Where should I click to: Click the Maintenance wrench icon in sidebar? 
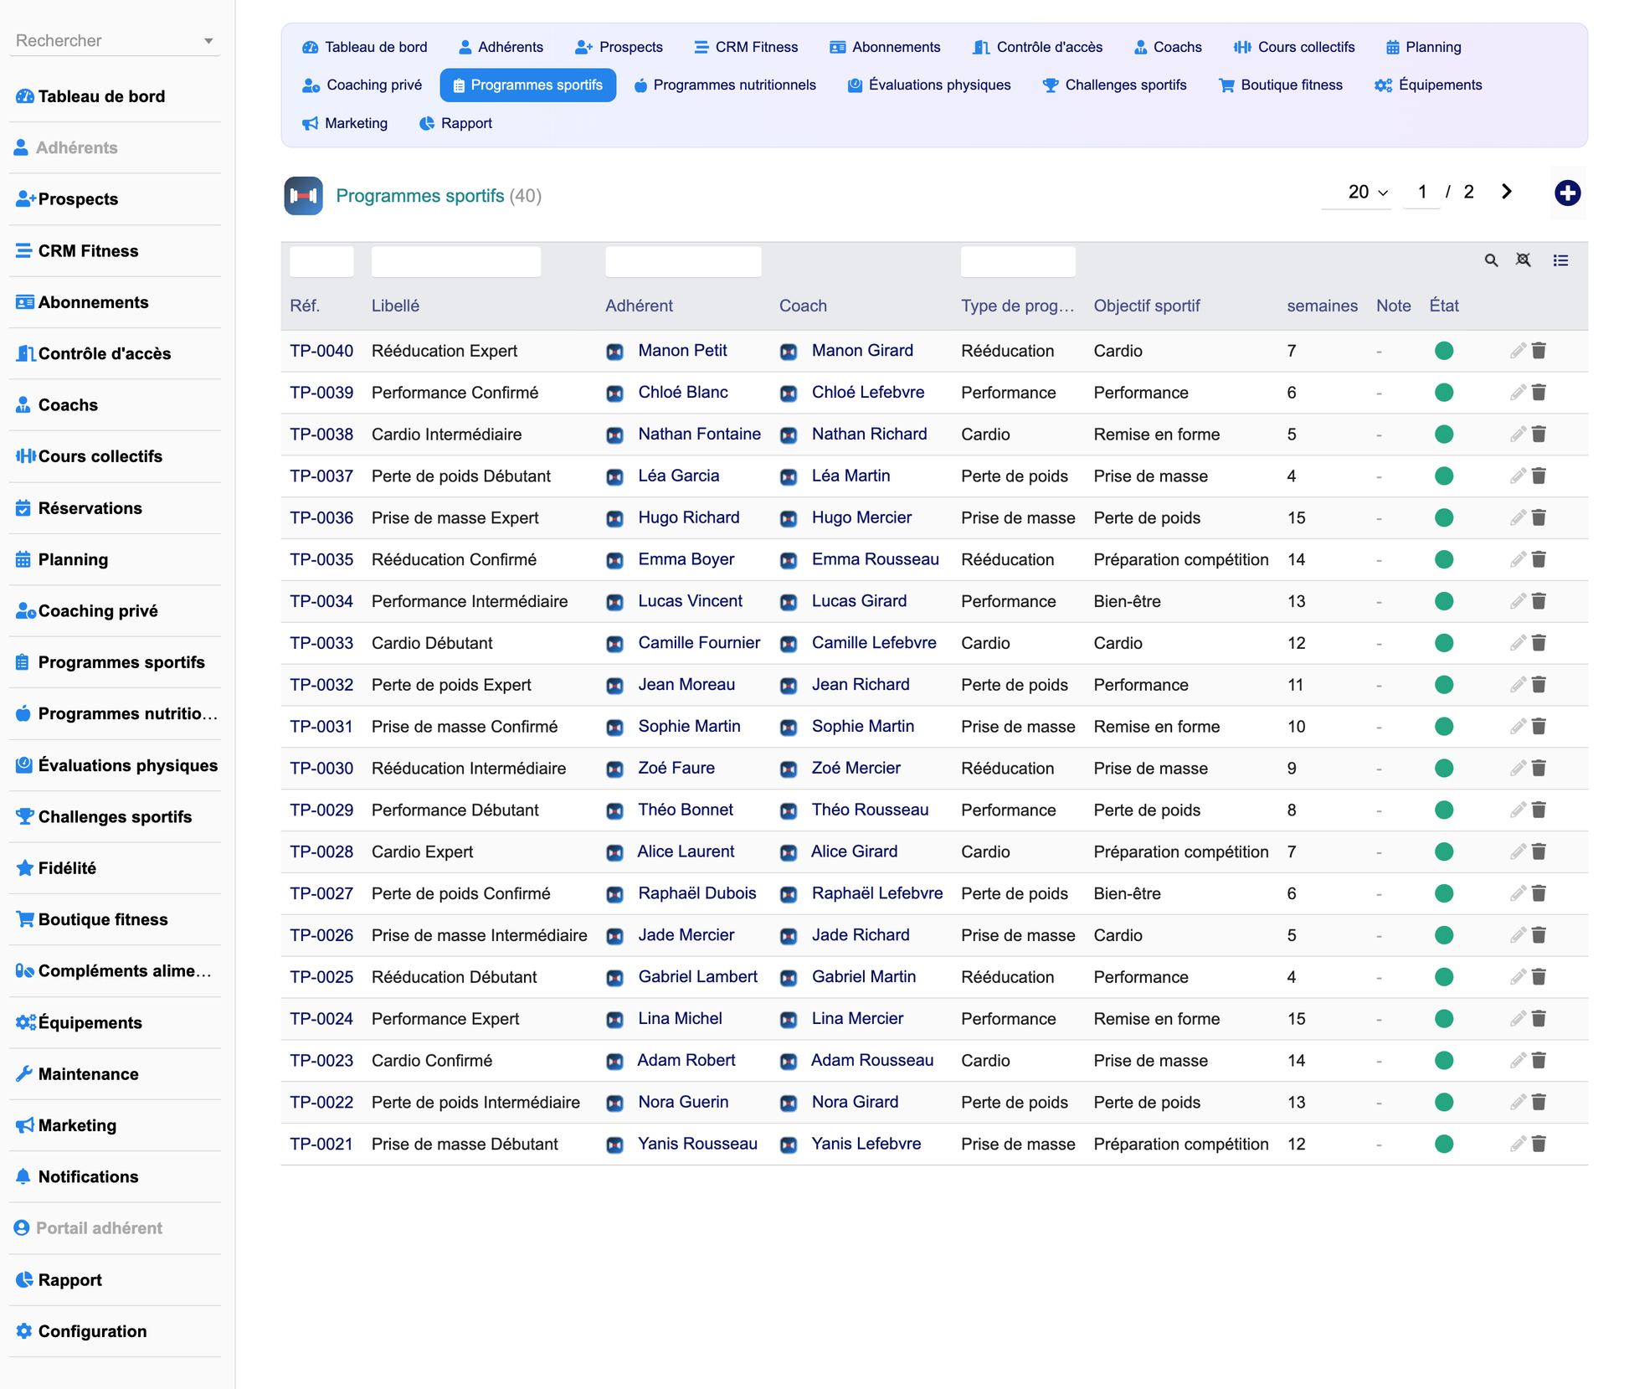pos(24,1074)
